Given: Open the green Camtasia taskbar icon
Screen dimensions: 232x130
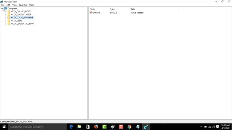Looking at the screenshot, I should pos(104,127).
